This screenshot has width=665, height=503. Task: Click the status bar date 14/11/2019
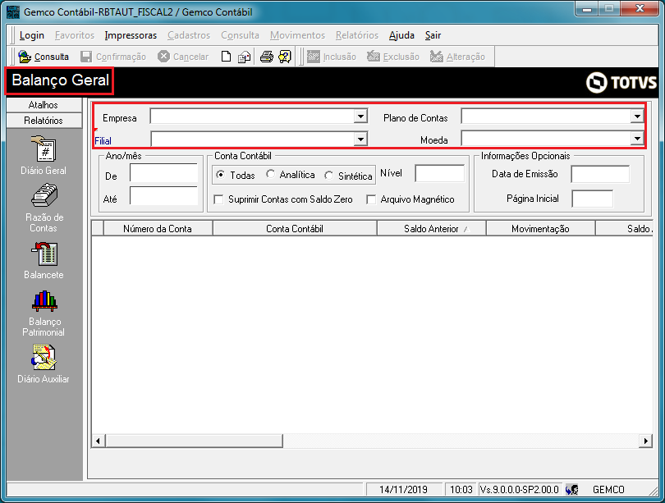(403, 490)
